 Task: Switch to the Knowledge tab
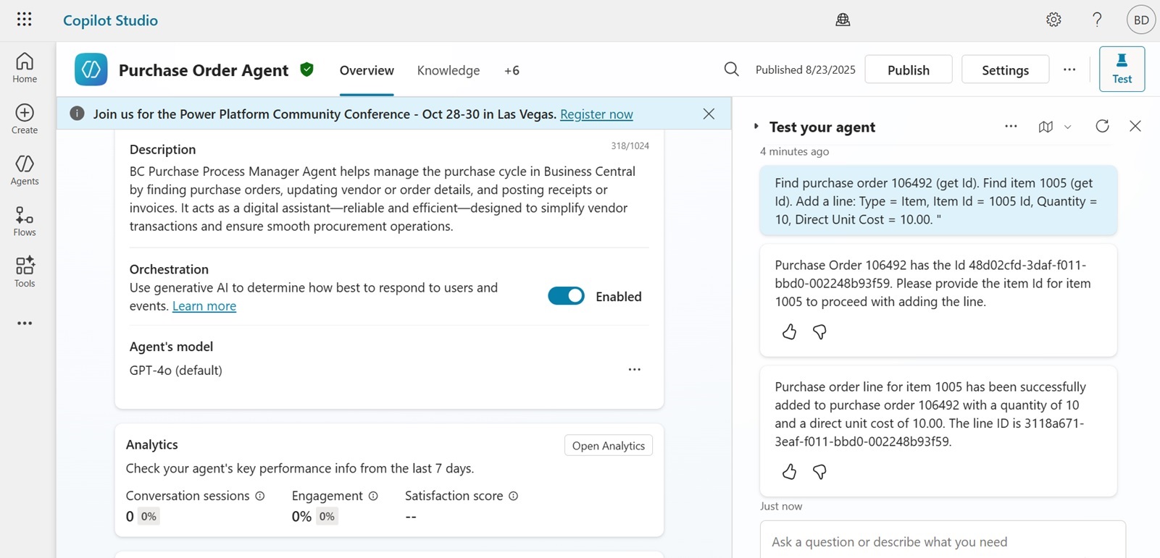448,70
